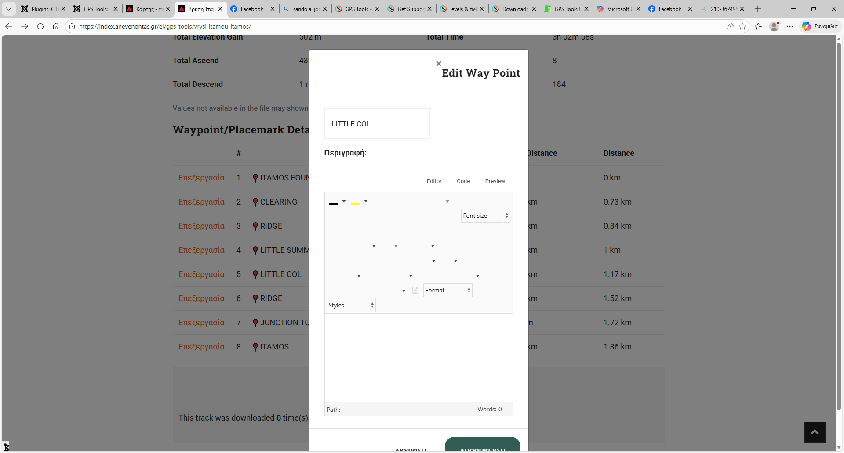The image size is (844, 453).
Task: Open the Copilot Συνομιλία button
Action: (x=820, y=26)
